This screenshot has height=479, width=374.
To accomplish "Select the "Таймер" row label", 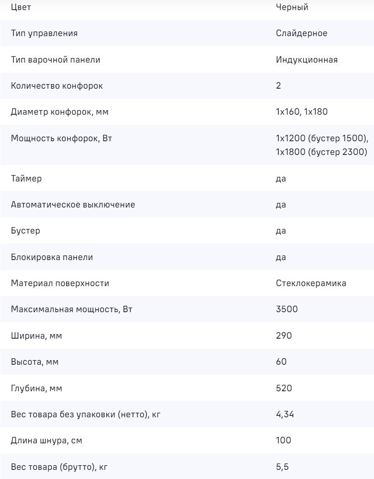I will click(26, 179).
